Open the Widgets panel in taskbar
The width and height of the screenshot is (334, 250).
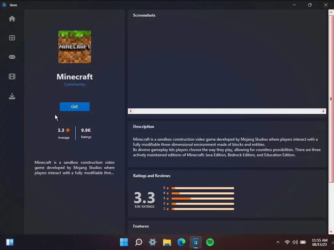coord(10,242)
